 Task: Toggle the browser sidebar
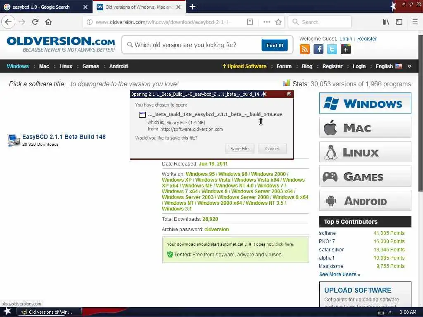click(399, 22)
